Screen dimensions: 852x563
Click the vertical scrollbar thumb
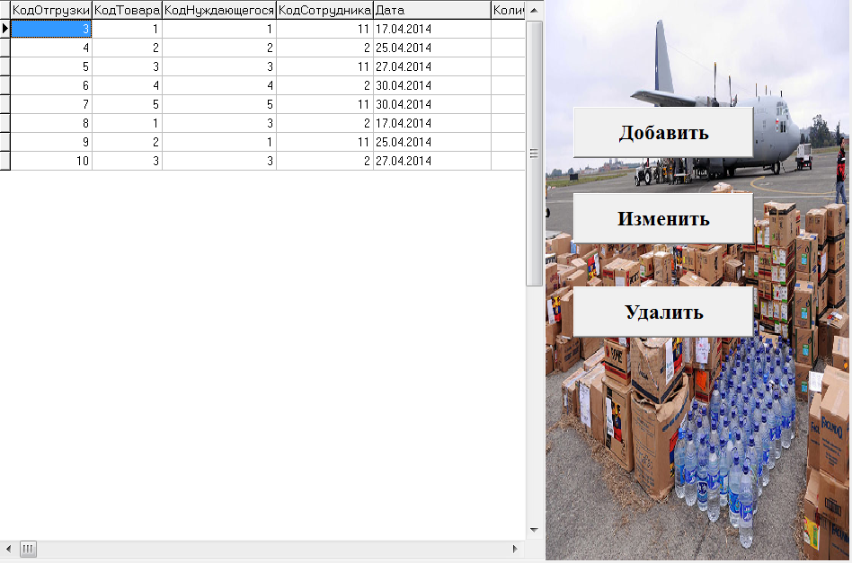[x=534, y=154]
